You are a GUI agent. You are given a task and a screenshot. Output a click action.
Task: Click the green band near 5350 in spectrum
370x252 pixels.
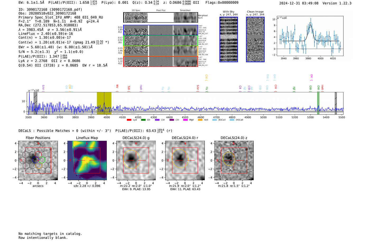[x=318, y=103]
